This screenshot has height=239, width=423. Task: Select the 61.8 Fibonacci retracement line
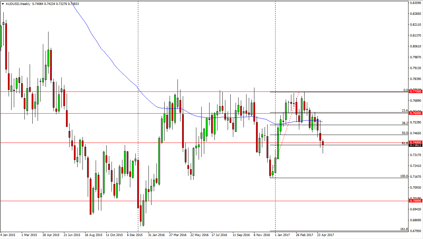[363, 145]
